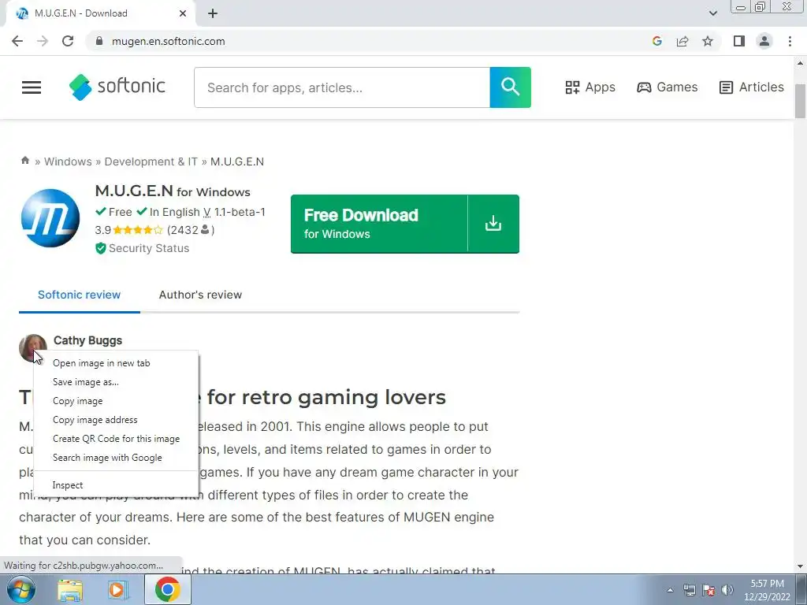Click the Softonic logo
Viewport: 807px width, 605px height.
(117, 87)
